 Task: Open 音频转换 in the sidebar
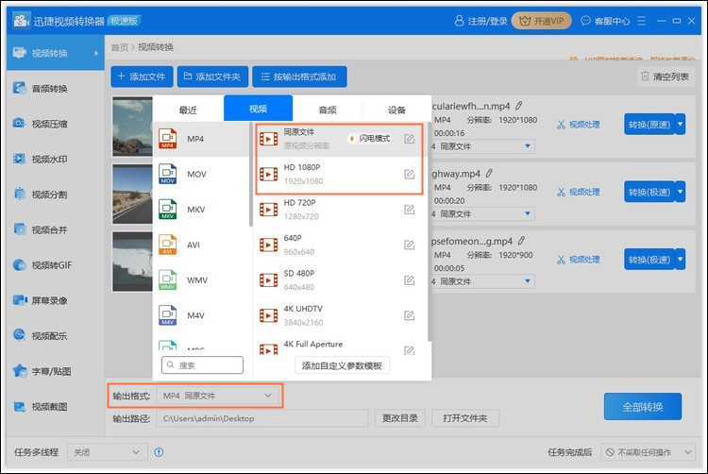[55, 89]
